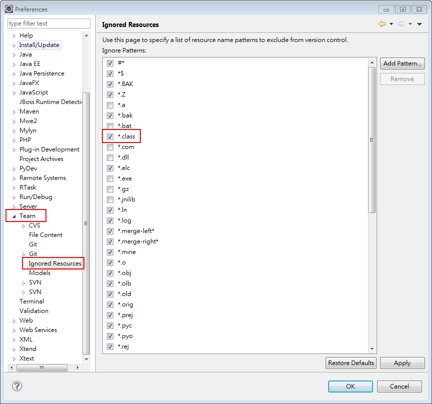Select Project Archives in the tree

41,159
